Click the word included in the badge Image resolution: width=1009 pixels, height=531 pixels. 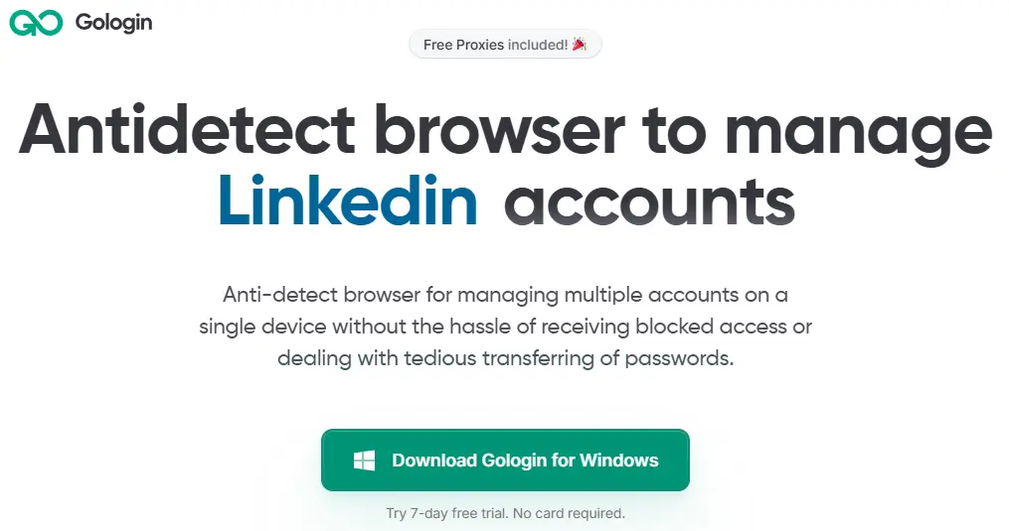538,45
